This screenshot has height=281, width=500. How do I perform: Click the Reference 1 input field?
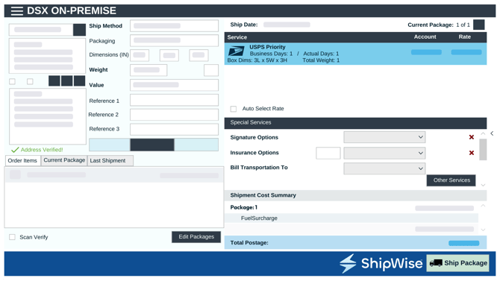[x=174, y=100]
